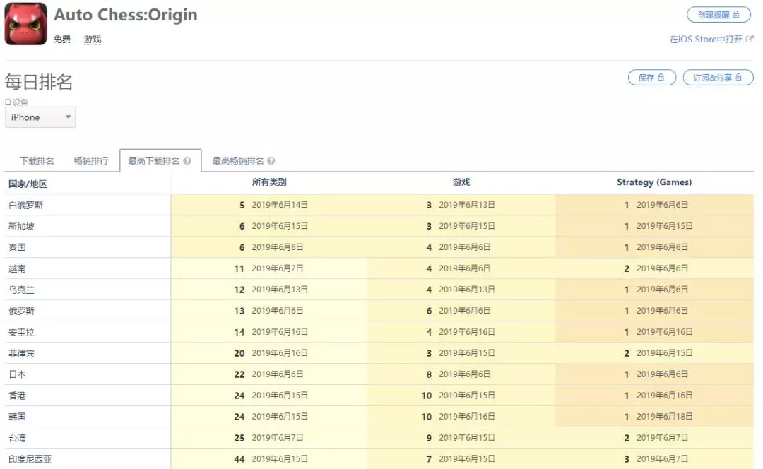Select the 最高下载排名 tab

pos(160,161)
